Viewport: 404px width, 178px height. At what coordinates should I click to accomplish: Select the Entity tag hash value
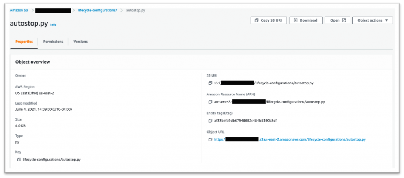click(x=245, y=121)
